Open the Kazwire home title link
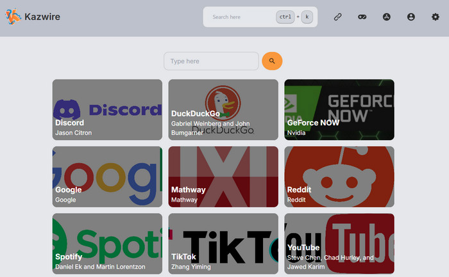Screen dimensions: 449x277 [42, 17]
